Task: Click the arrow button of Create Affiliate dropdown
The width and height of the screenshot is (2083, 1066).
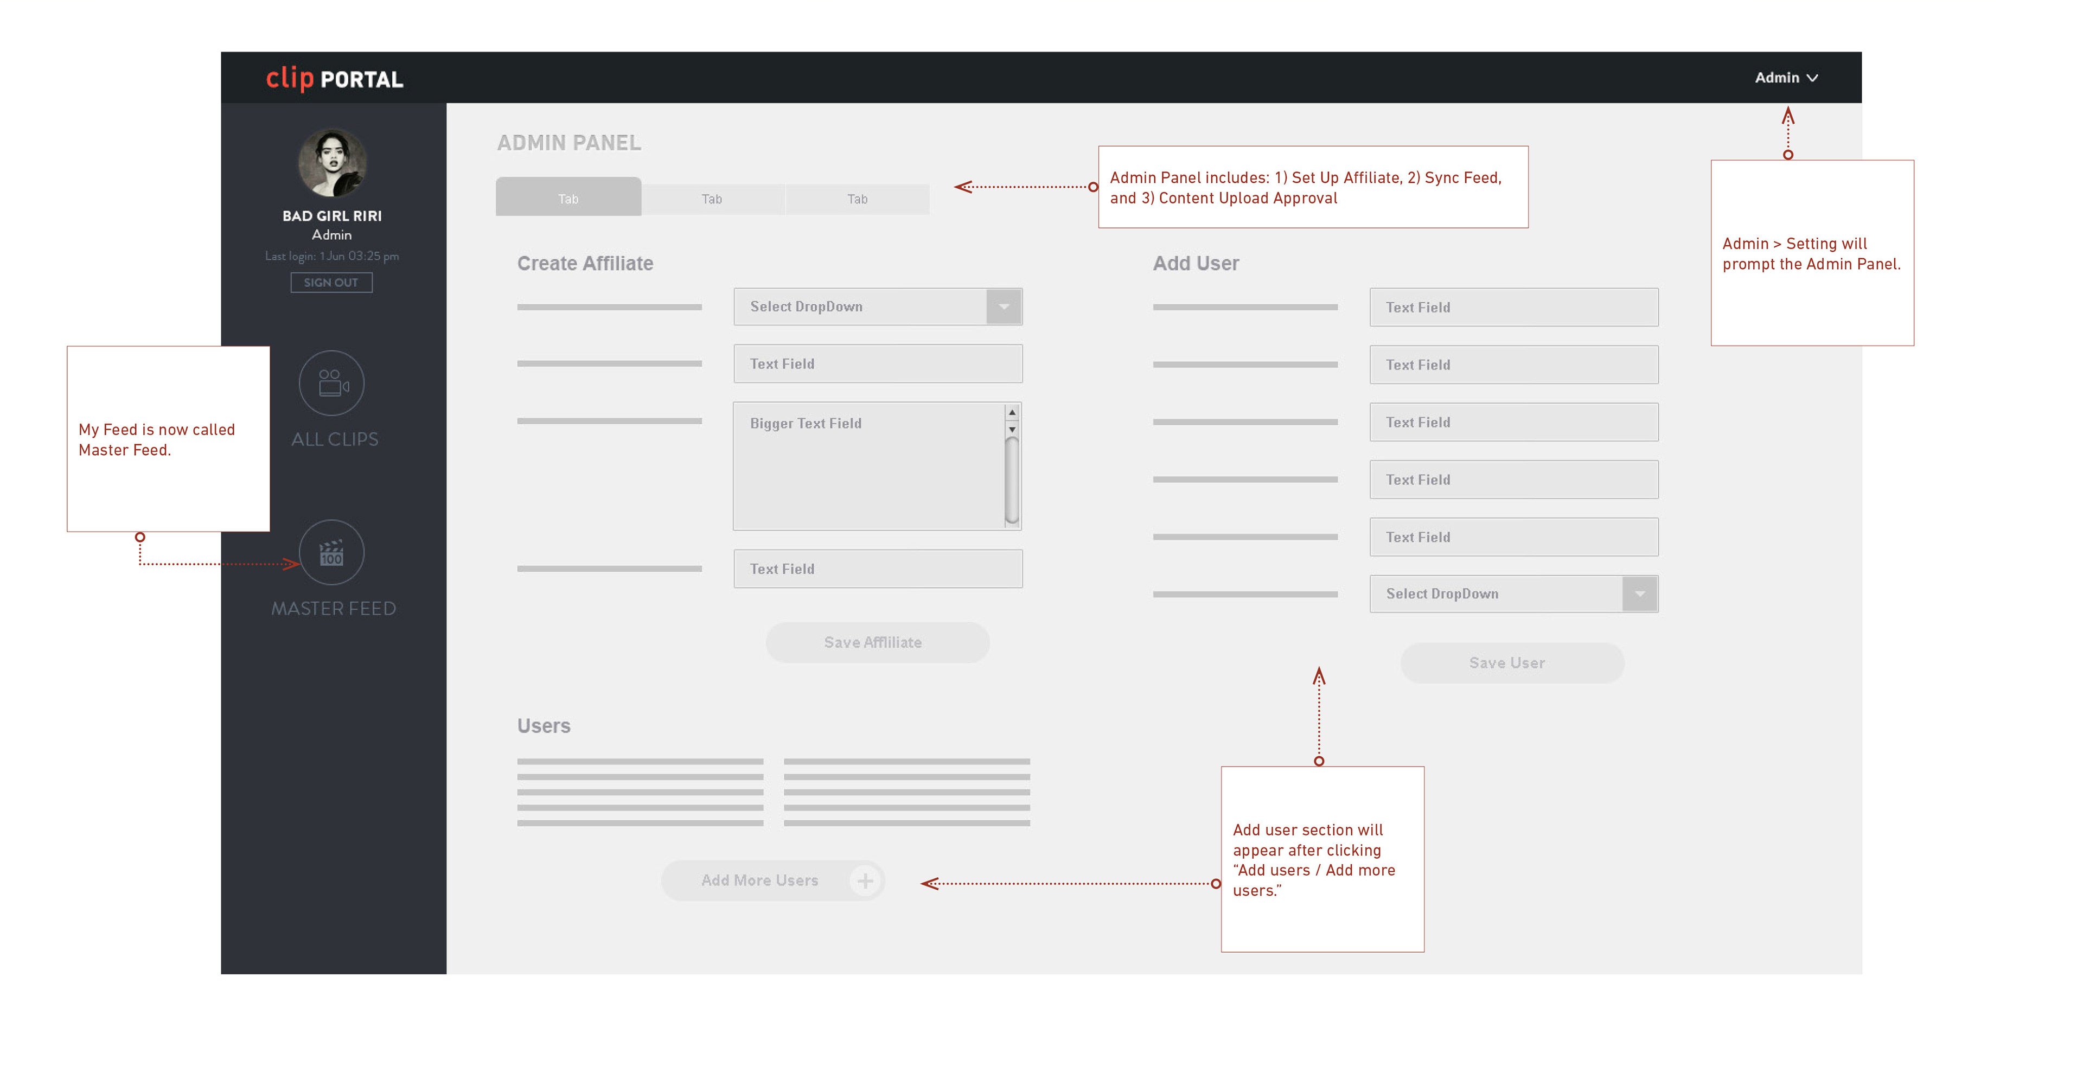Action: pyautogui.click(x=1004, y=307)
